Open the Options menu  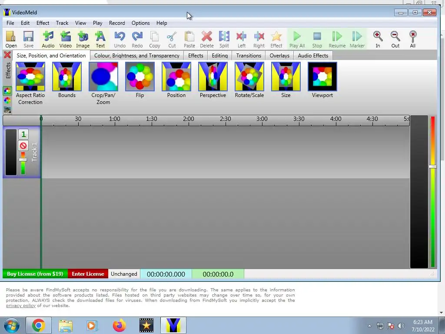(140, 23)
